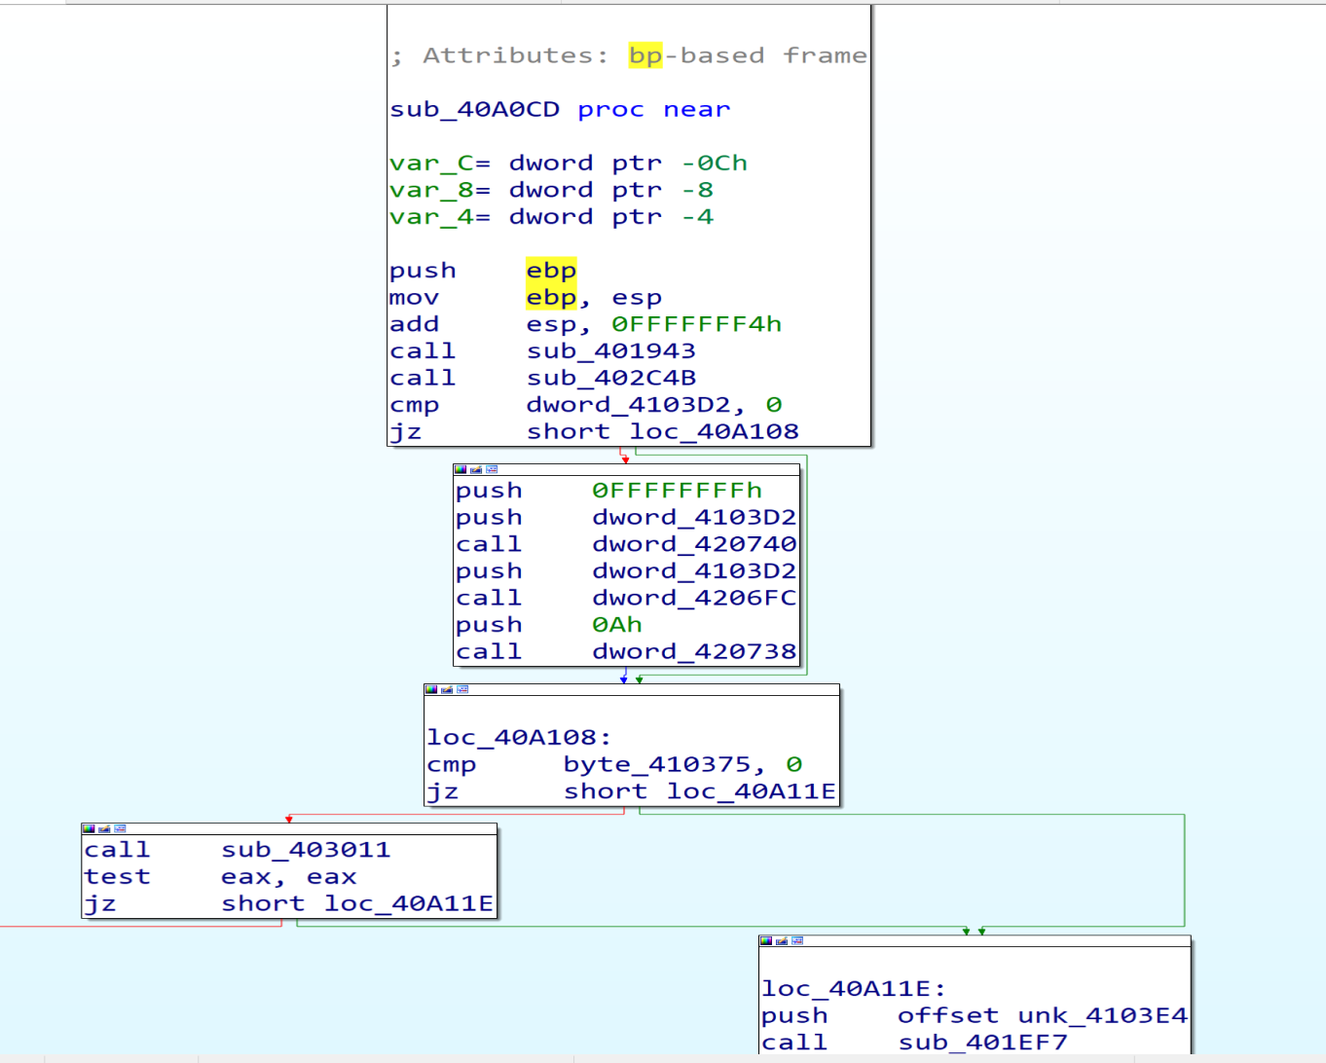The width and height of the screenshot is (1326, 1063).
Task: Select the sub_401943 call operand
Action: coord(610,351)
